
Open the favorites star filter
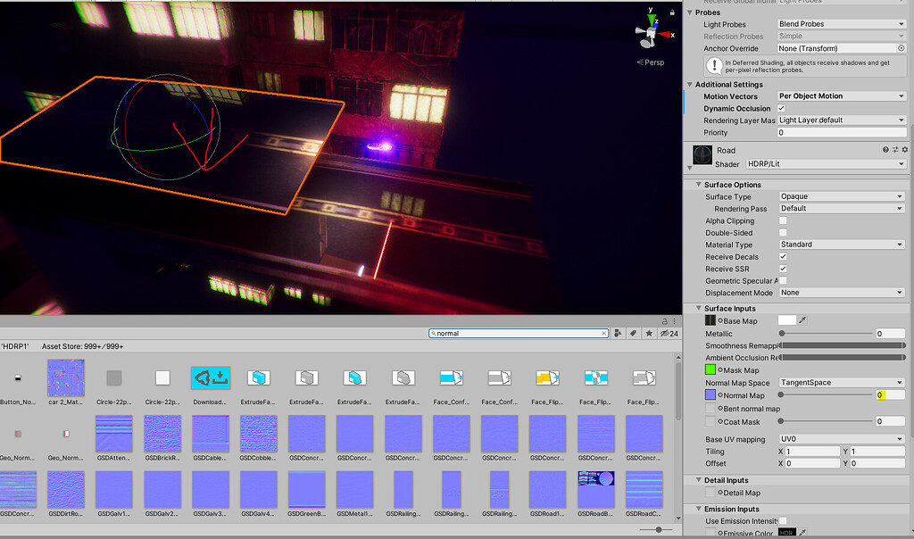[x=649, y=333]
